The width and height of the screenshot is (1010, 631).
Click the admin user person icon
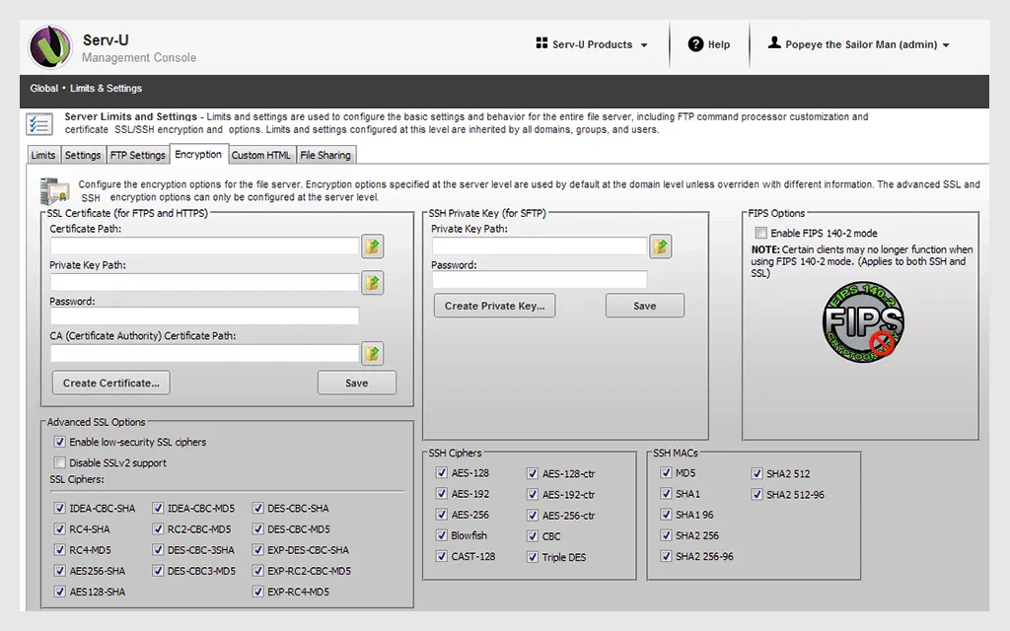(x=774, y=43)
